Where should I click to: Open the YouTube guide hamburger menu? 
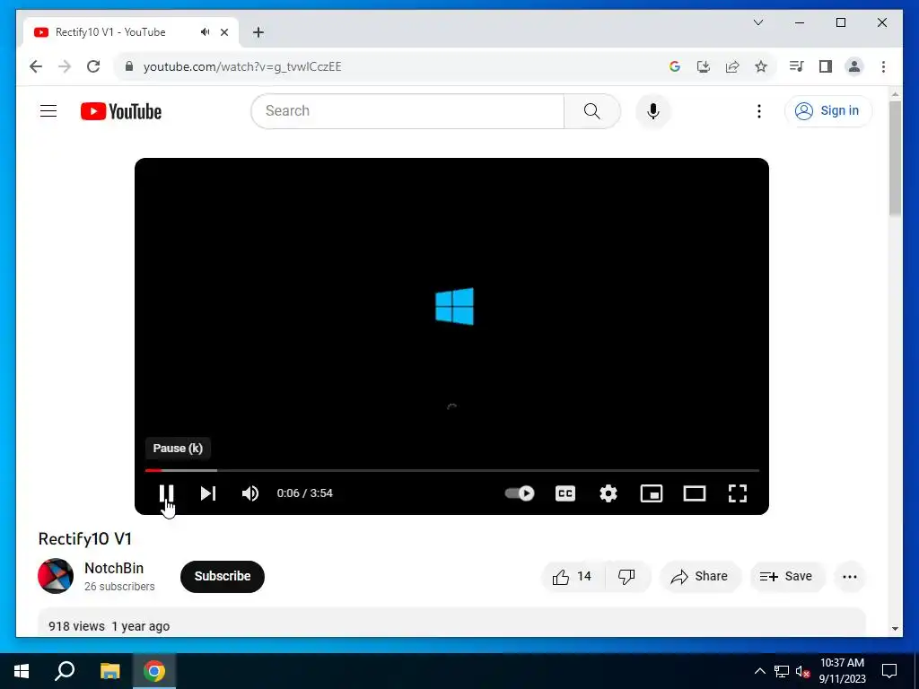(48, 110)
